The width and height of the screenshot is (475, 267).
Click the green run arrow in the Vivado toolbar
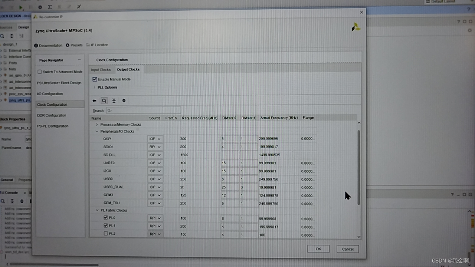(21, 7)
